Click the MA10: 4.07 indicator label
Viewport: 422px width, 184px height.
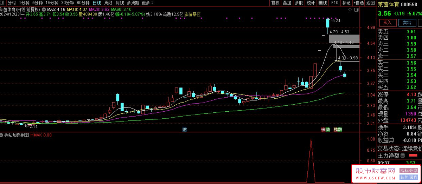pos(77,9)
